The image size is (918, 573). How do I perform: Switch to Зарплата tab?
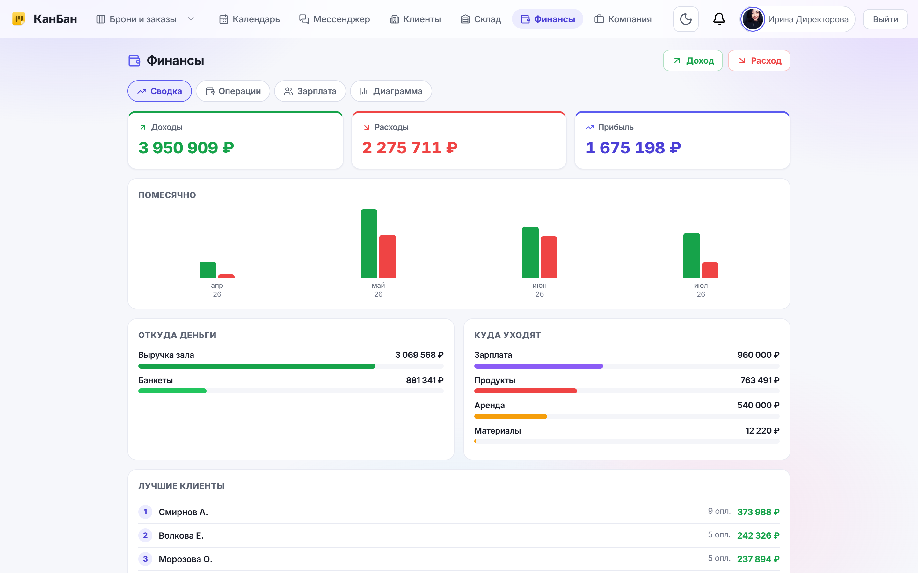click(310, 91)
